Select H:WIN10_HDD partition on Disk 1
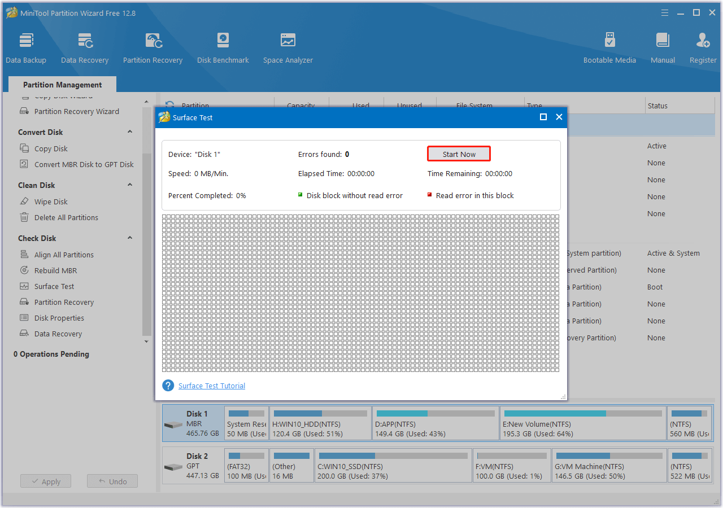The width and height of the screenshot is (723, 508). click(320, 423)
